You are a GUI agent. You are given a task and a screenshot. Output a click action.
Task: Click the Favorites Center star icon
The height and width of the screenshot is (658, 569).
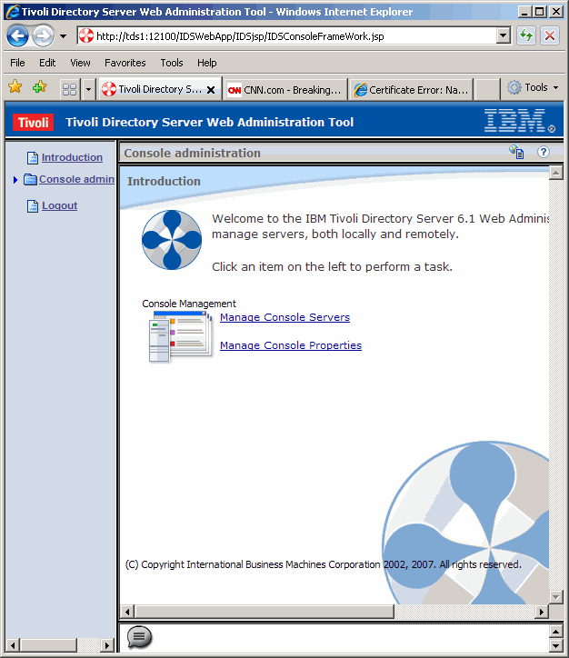[15, 88]
